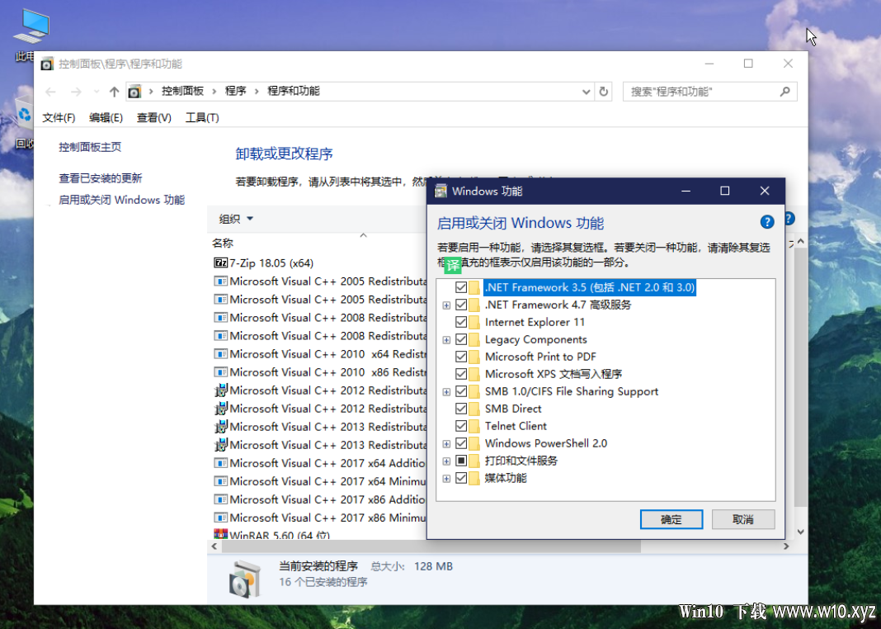881x629 pixels.
Task: Open the 查看(V) menu
Action: [x=154, y=117]
